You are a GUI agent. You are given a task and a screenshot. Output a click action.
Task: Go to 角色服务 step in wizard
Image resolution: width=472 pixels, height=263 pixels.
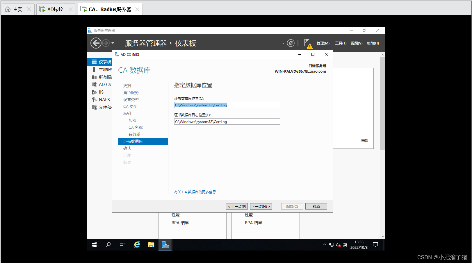131,92
